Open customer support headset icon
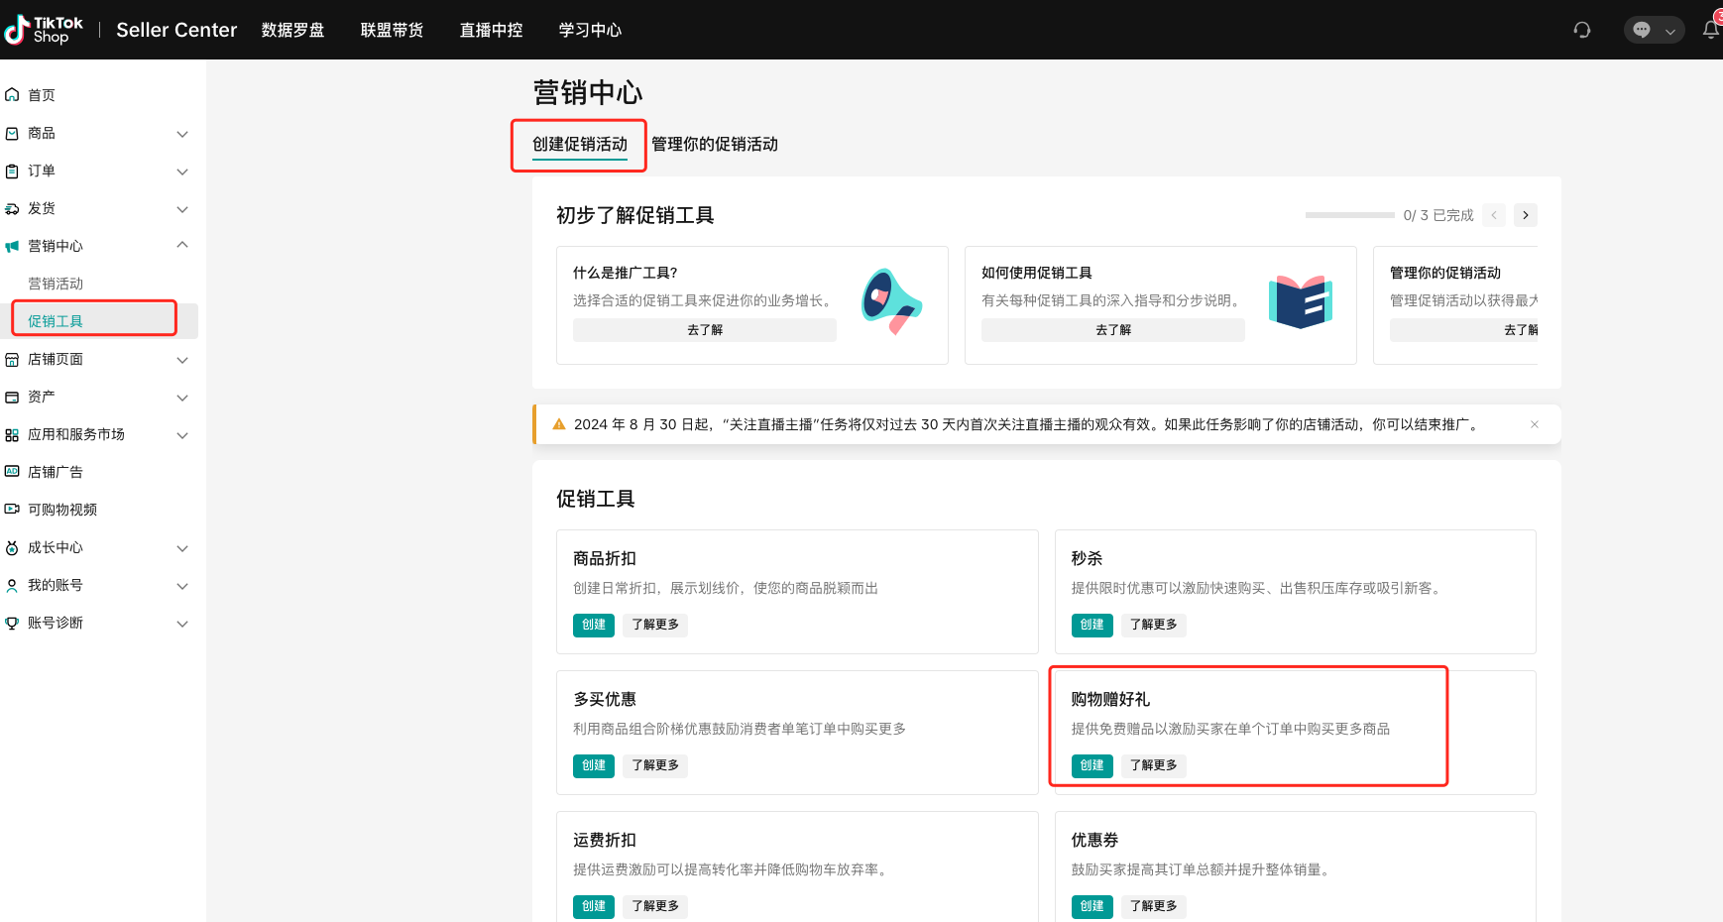Viewport: 1723px width, 922px height. (1581, 30)
